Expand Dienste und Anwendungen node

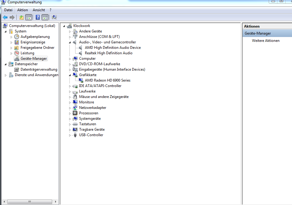(x=5, y=75)
